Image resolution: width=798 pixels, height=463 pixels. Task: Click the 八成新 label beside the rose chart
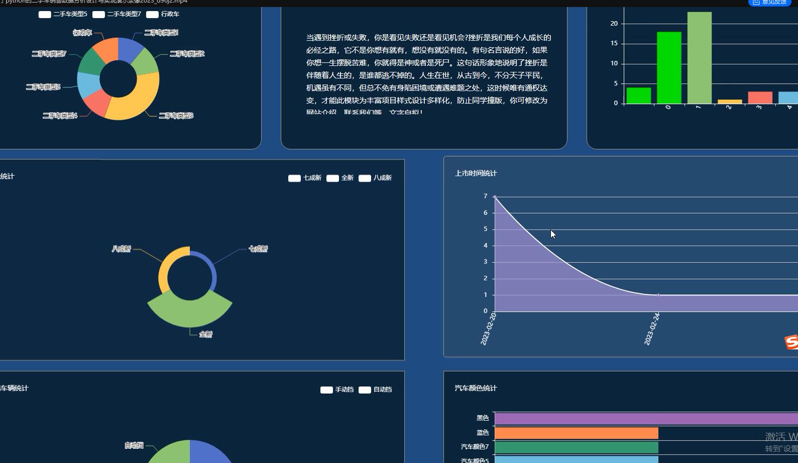(121, 249)
